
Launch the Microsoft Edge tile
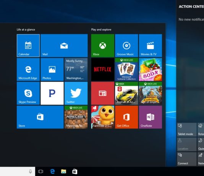pyautogui.click(x=28, y=69)
